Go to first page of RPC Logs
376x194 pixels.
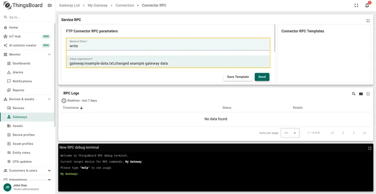coord(332,133)
